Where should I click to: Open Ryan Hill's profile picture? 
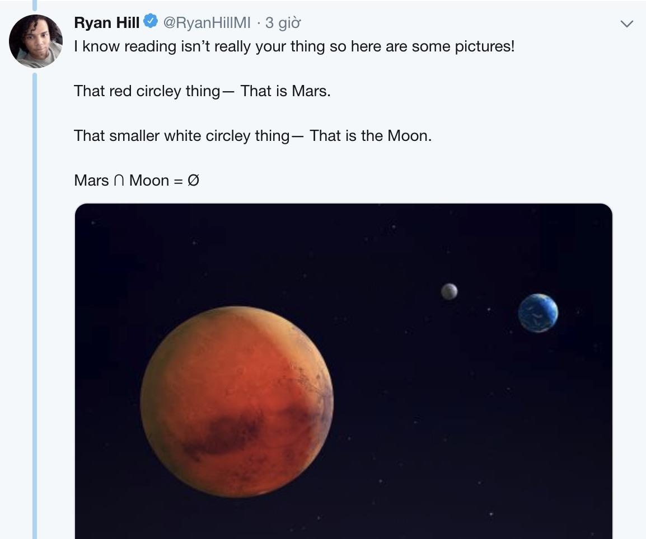click(x=35, y=41)
